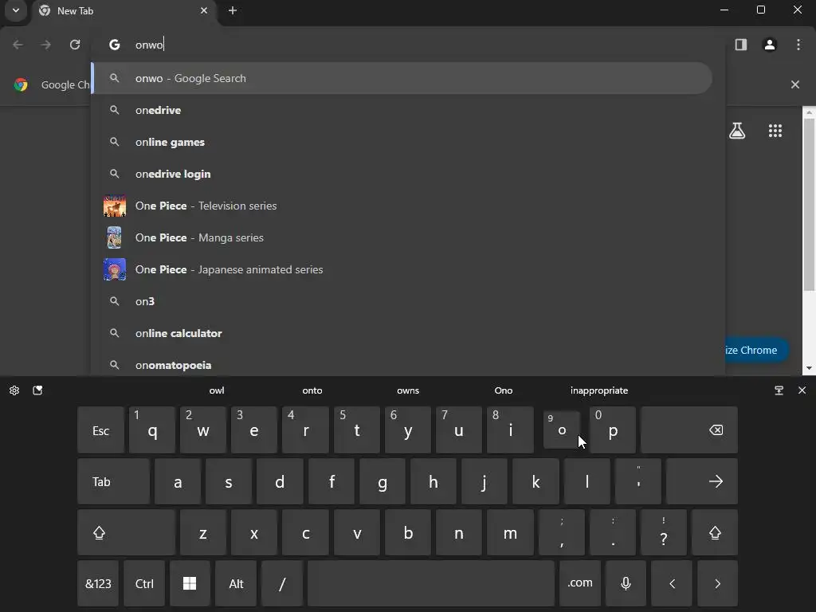Click the keyboard dock/undock icon
This screenshot has height=612, width=816.
pyautogui.click(x=779, y=390)
